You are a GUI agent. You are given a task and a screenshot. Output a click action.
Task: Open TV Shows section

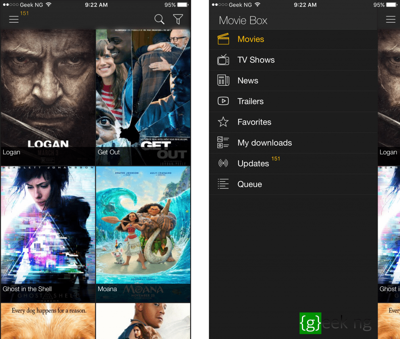[293, 60]
